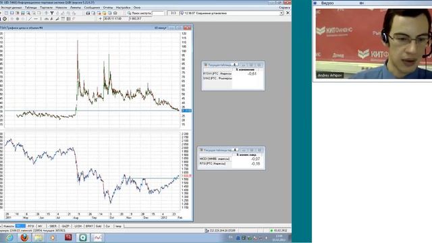Open the Отчеты menu
The height and width of the screenshot is (243, 432).
pos(108,7)
